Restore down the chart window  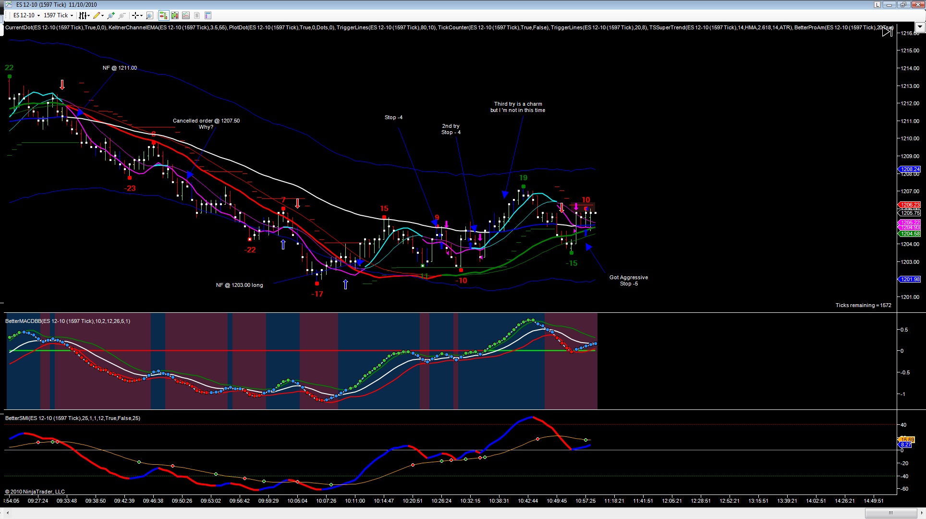902,5
